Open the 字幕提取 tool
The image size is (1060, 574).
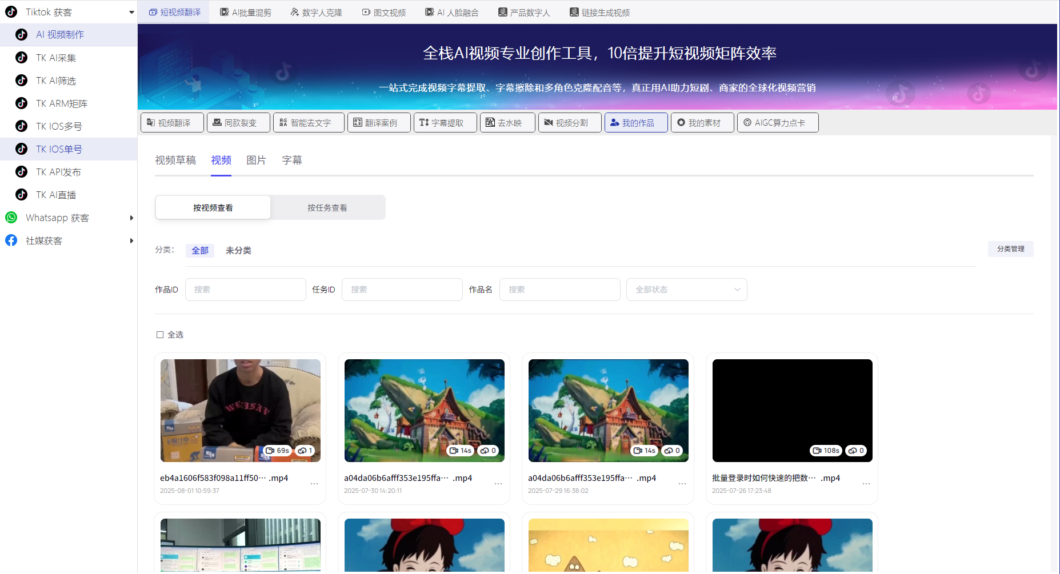tap(445, 122)
